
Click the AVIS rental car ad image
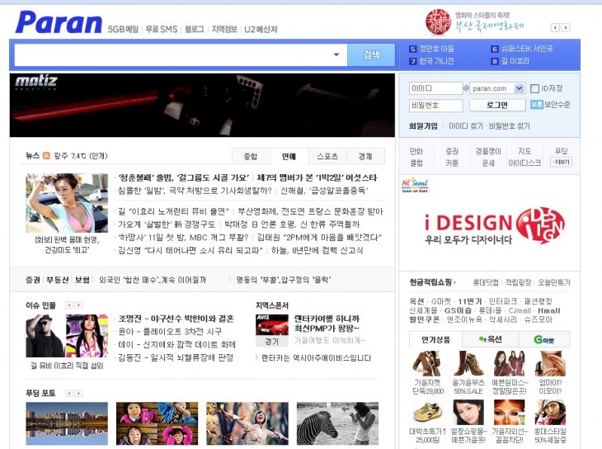272,324
